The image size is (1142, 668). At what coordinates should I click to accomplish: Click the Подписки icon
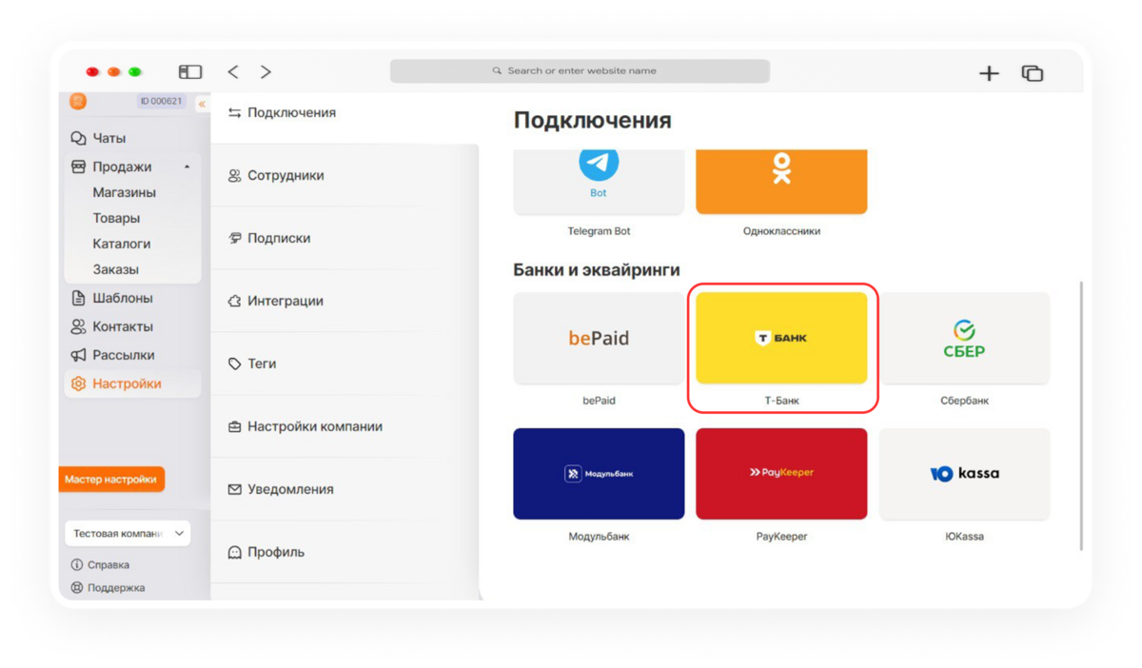(234, 238)
